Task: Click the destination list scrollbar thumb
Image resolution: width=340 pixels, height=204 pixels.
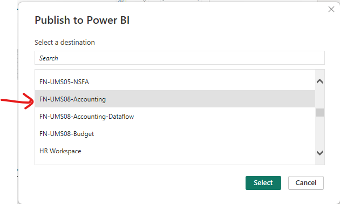Action: click(319, 112)
